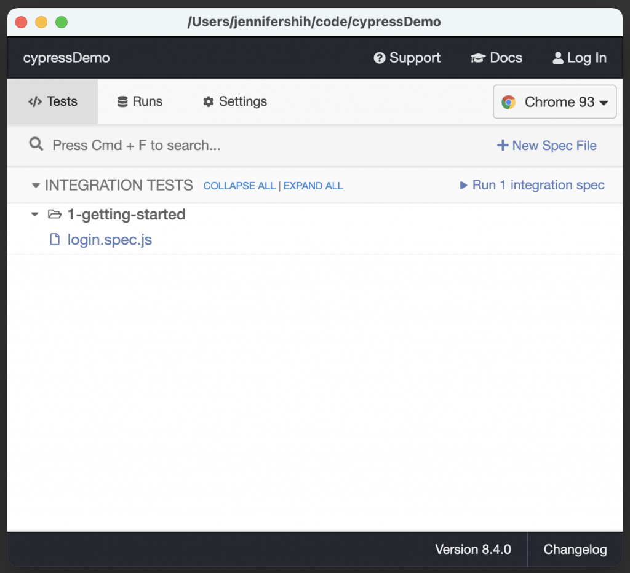
Task: Switch to the Runs tab
Action: pos(140,101)
